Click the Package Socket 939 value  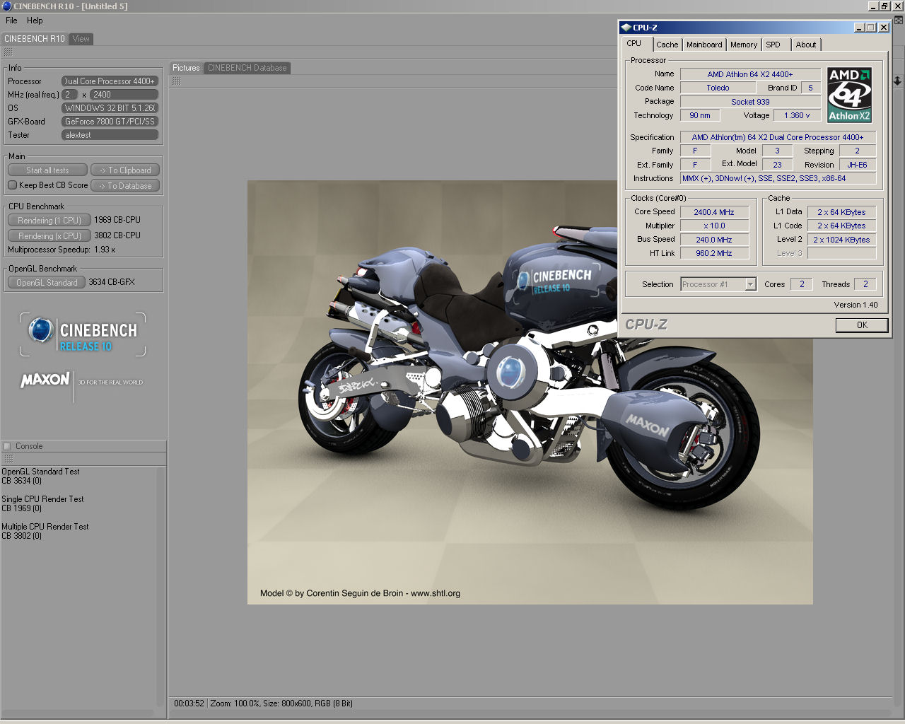(x=750, y=102)
